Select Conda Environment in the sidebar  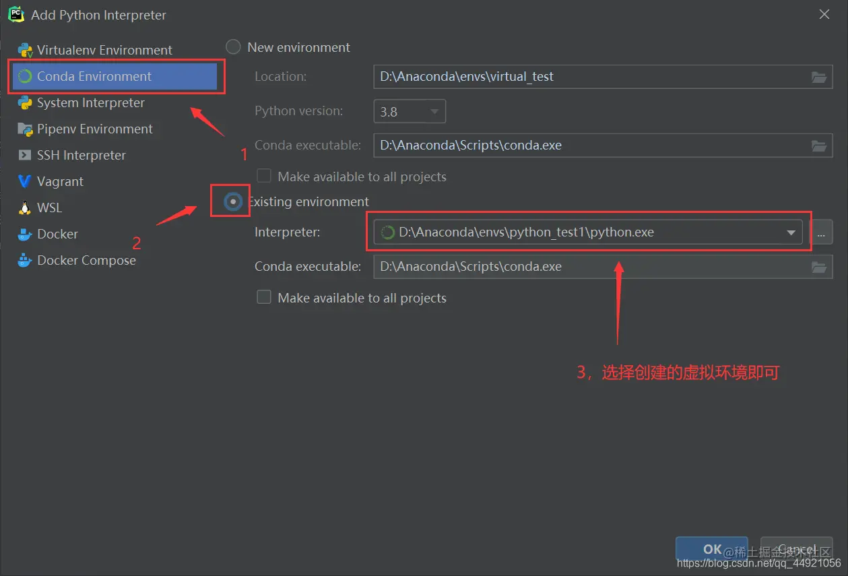pos(113,76)
